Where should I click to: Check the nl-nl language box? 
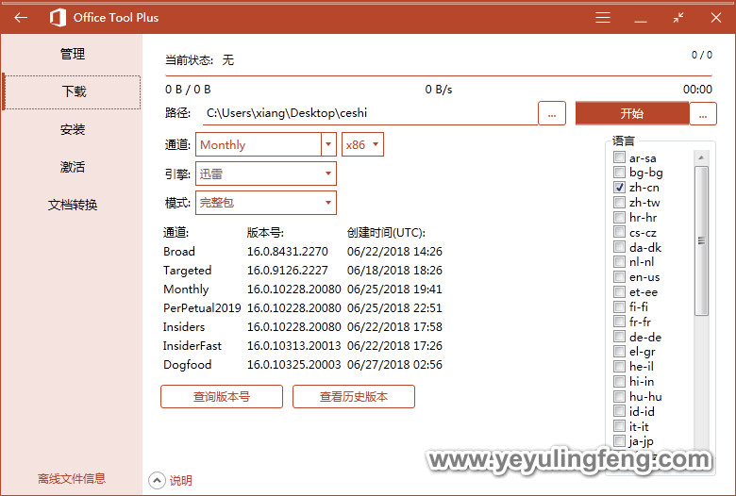tap(619, 262)
